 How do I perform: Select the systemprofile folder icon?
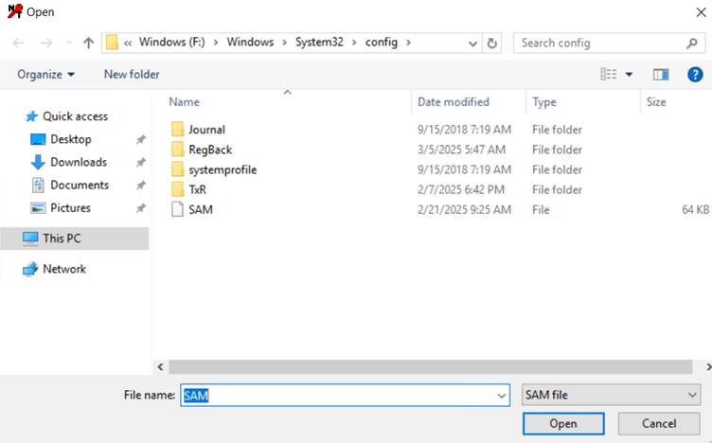point(178,169)
